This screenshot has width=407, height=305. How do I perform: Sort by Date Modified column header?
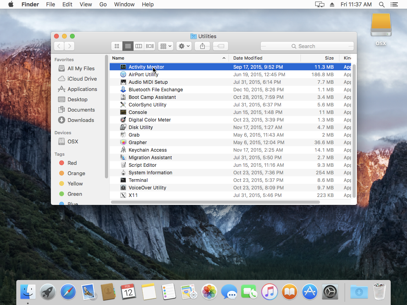click(x=264, y=58)
